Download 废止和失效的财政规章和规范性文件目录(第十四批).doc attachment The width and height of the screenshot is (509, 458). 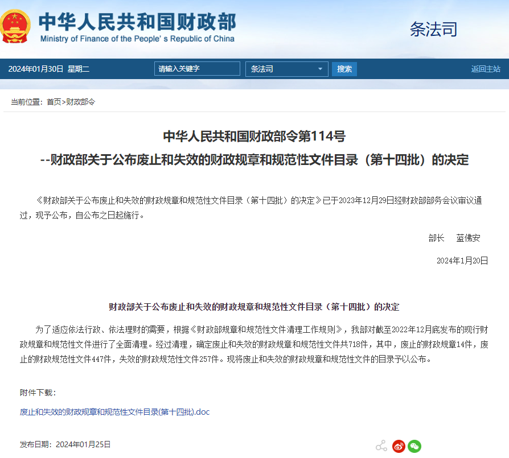(x=114, y=412)
